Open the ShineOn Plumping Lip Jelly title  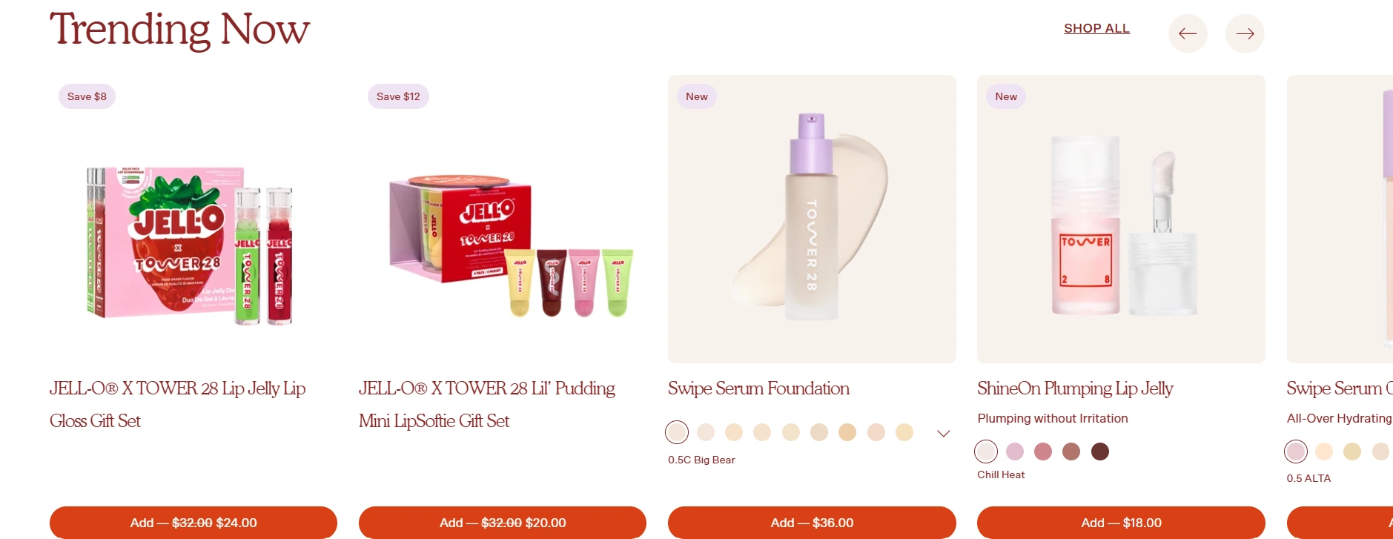click(1075, 388)
